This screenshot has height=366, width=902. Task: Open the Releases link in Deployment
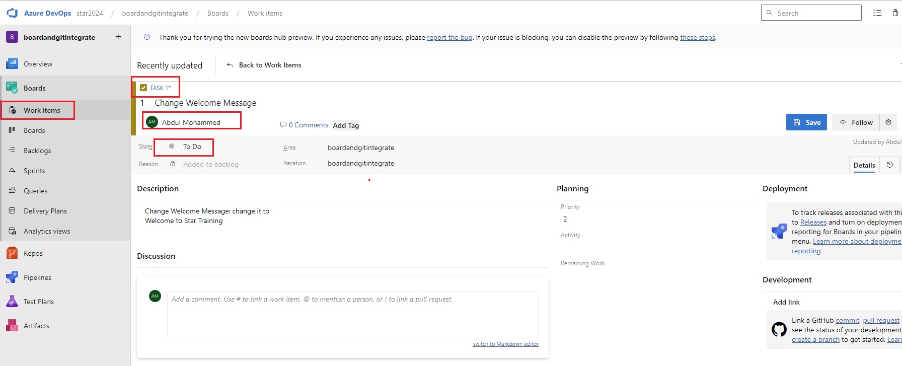tap(813, 222)
